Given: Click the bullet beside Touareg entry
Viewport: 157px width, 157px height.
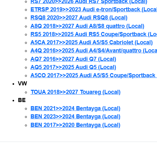Looking at the screenshot, I should (26, 92).
